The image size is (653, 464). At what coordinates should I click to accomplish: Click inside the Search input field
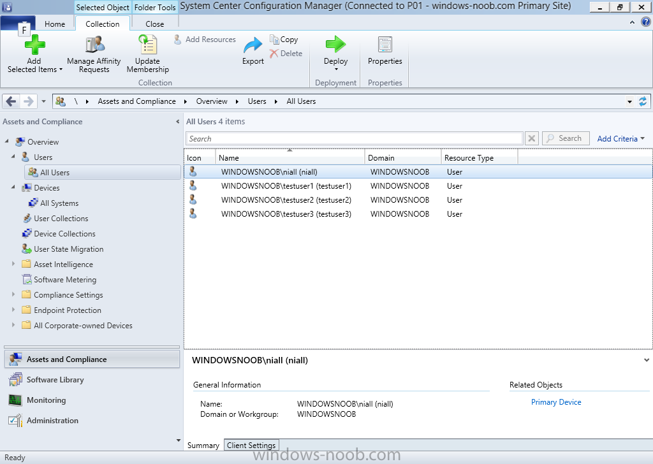coord(354,138)
